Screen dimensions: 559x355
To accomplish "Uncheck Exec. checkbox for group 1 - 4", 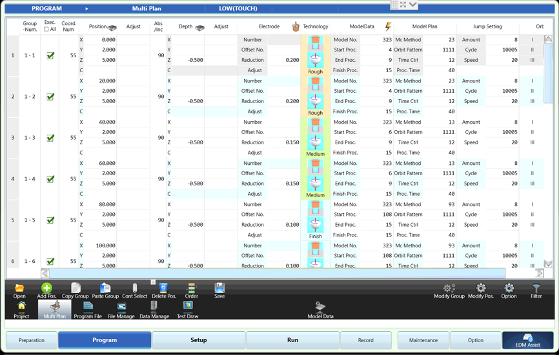I will [x=50, y=179].
